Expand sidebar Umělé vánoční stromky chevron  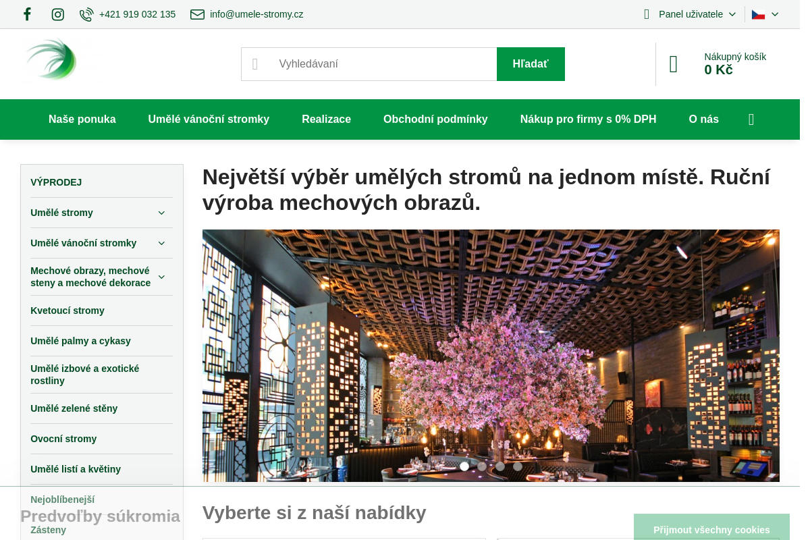(161, 243)
